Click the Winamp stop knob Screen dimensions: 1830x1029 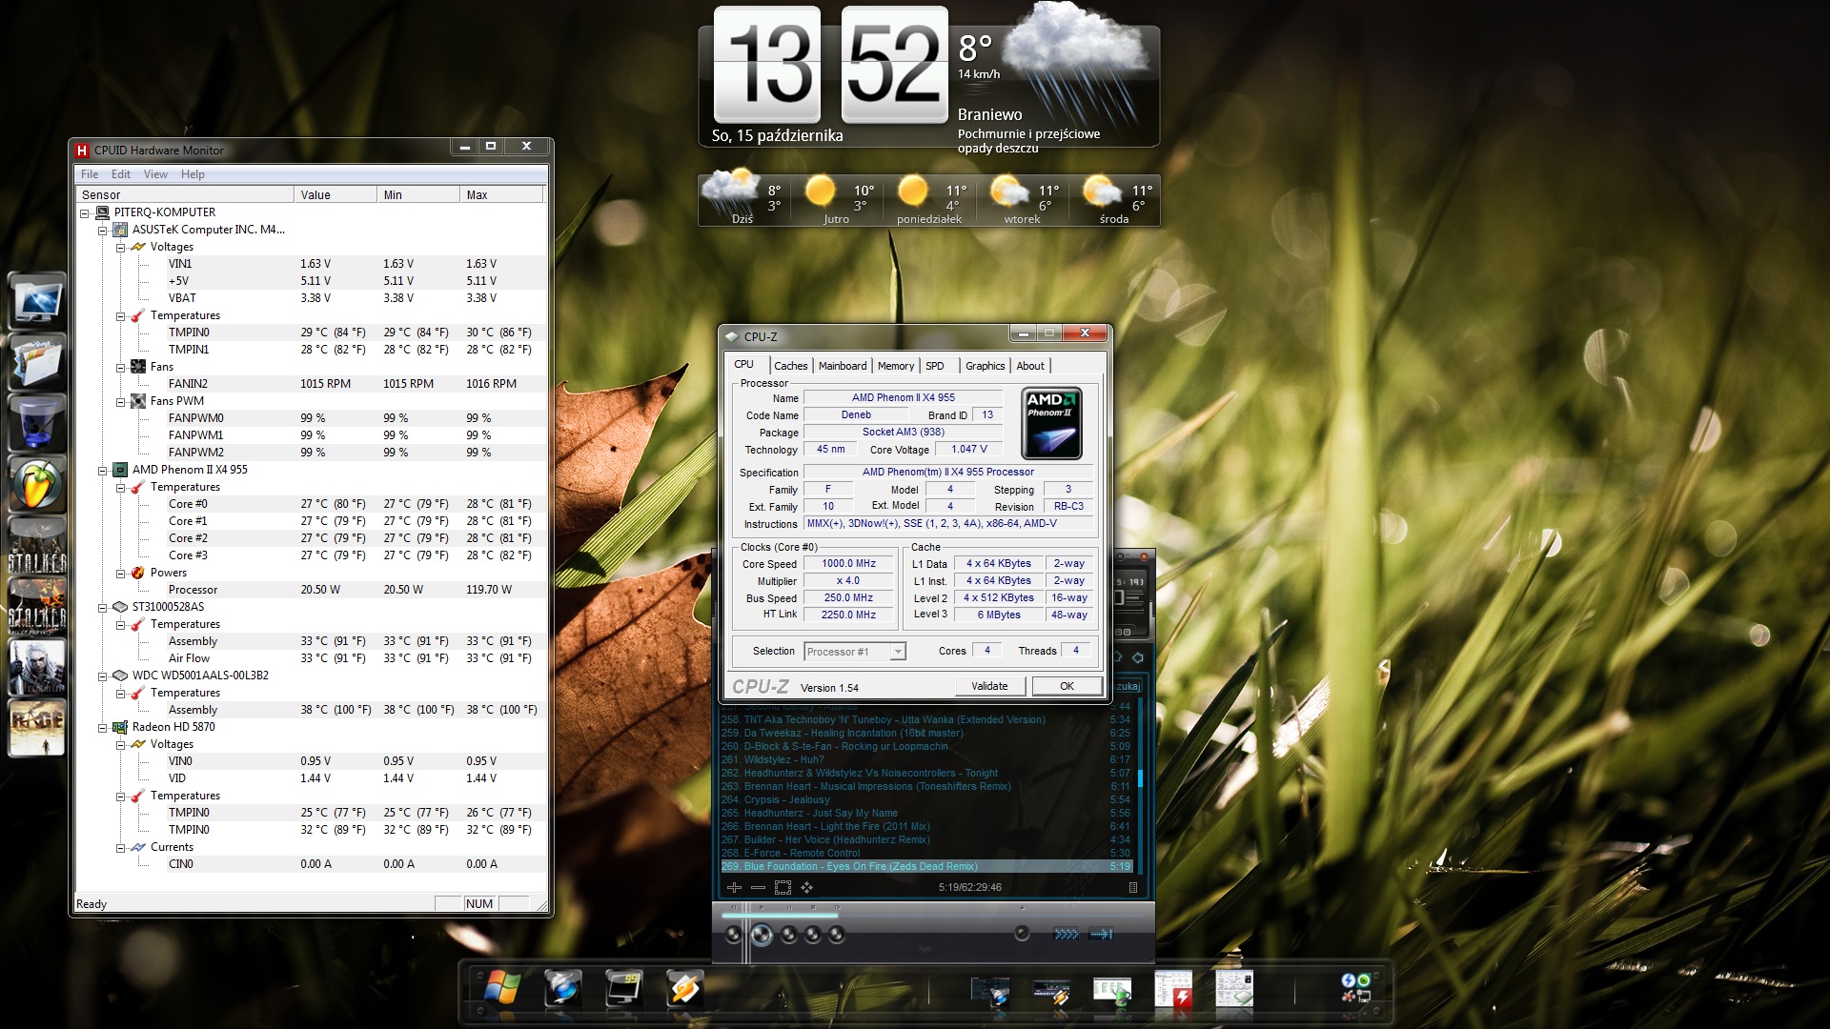813,935
